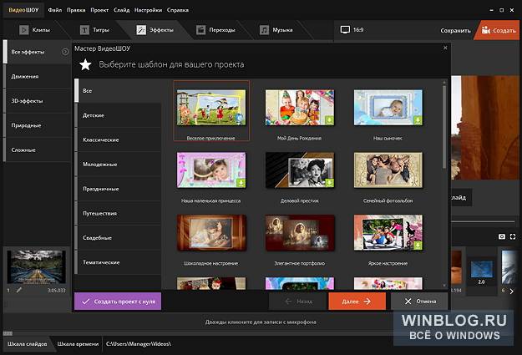Click the Назад button
Viewport: 522px width, 355px height.
tap(297, 301)
